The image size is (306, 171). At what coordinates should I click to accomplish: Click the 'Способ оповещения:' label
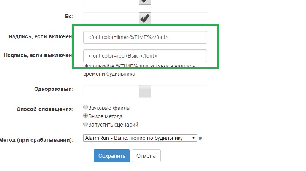point(45,109)
